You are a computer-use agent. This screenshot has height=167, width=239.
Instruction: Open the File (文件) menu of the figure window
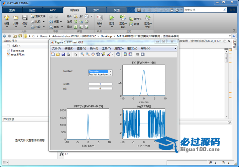tap(56, 48)
